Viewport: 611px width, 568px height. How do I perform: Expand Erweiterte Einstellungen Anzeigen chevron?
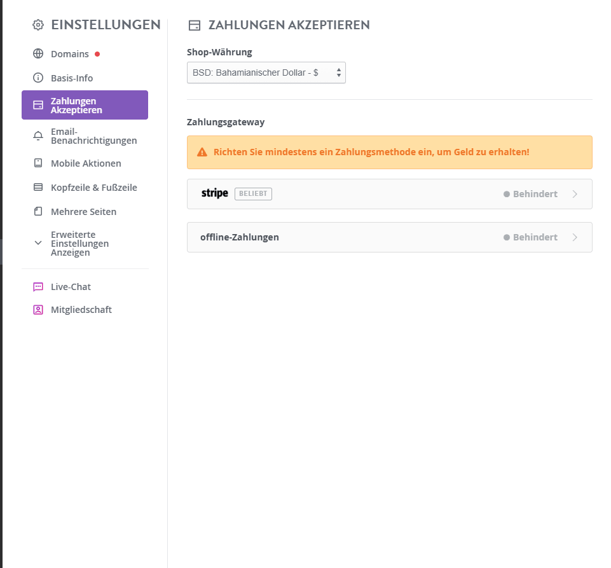coord(38,243)
